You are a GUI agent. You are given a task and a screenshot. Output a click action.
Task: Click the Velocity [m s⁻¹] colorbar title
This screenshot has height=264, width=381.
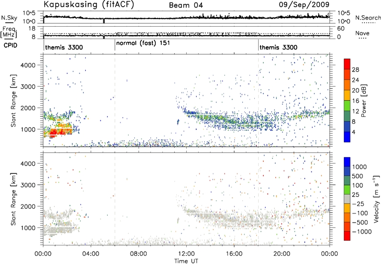pos(376,199)
